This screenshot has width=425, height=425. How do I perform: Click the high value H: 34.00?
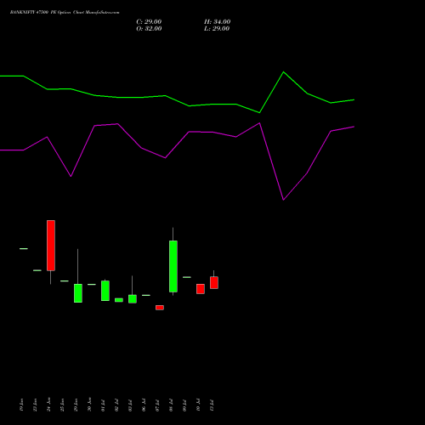click(217, 22)
